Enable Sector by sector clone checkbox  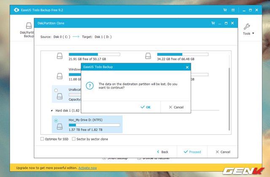coord(74,139)
